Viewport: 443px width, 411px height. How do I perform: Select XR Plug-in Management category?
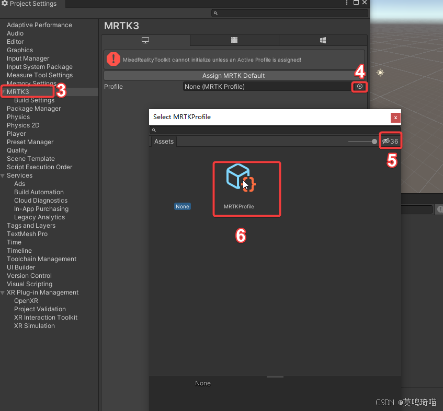point(42,292)
